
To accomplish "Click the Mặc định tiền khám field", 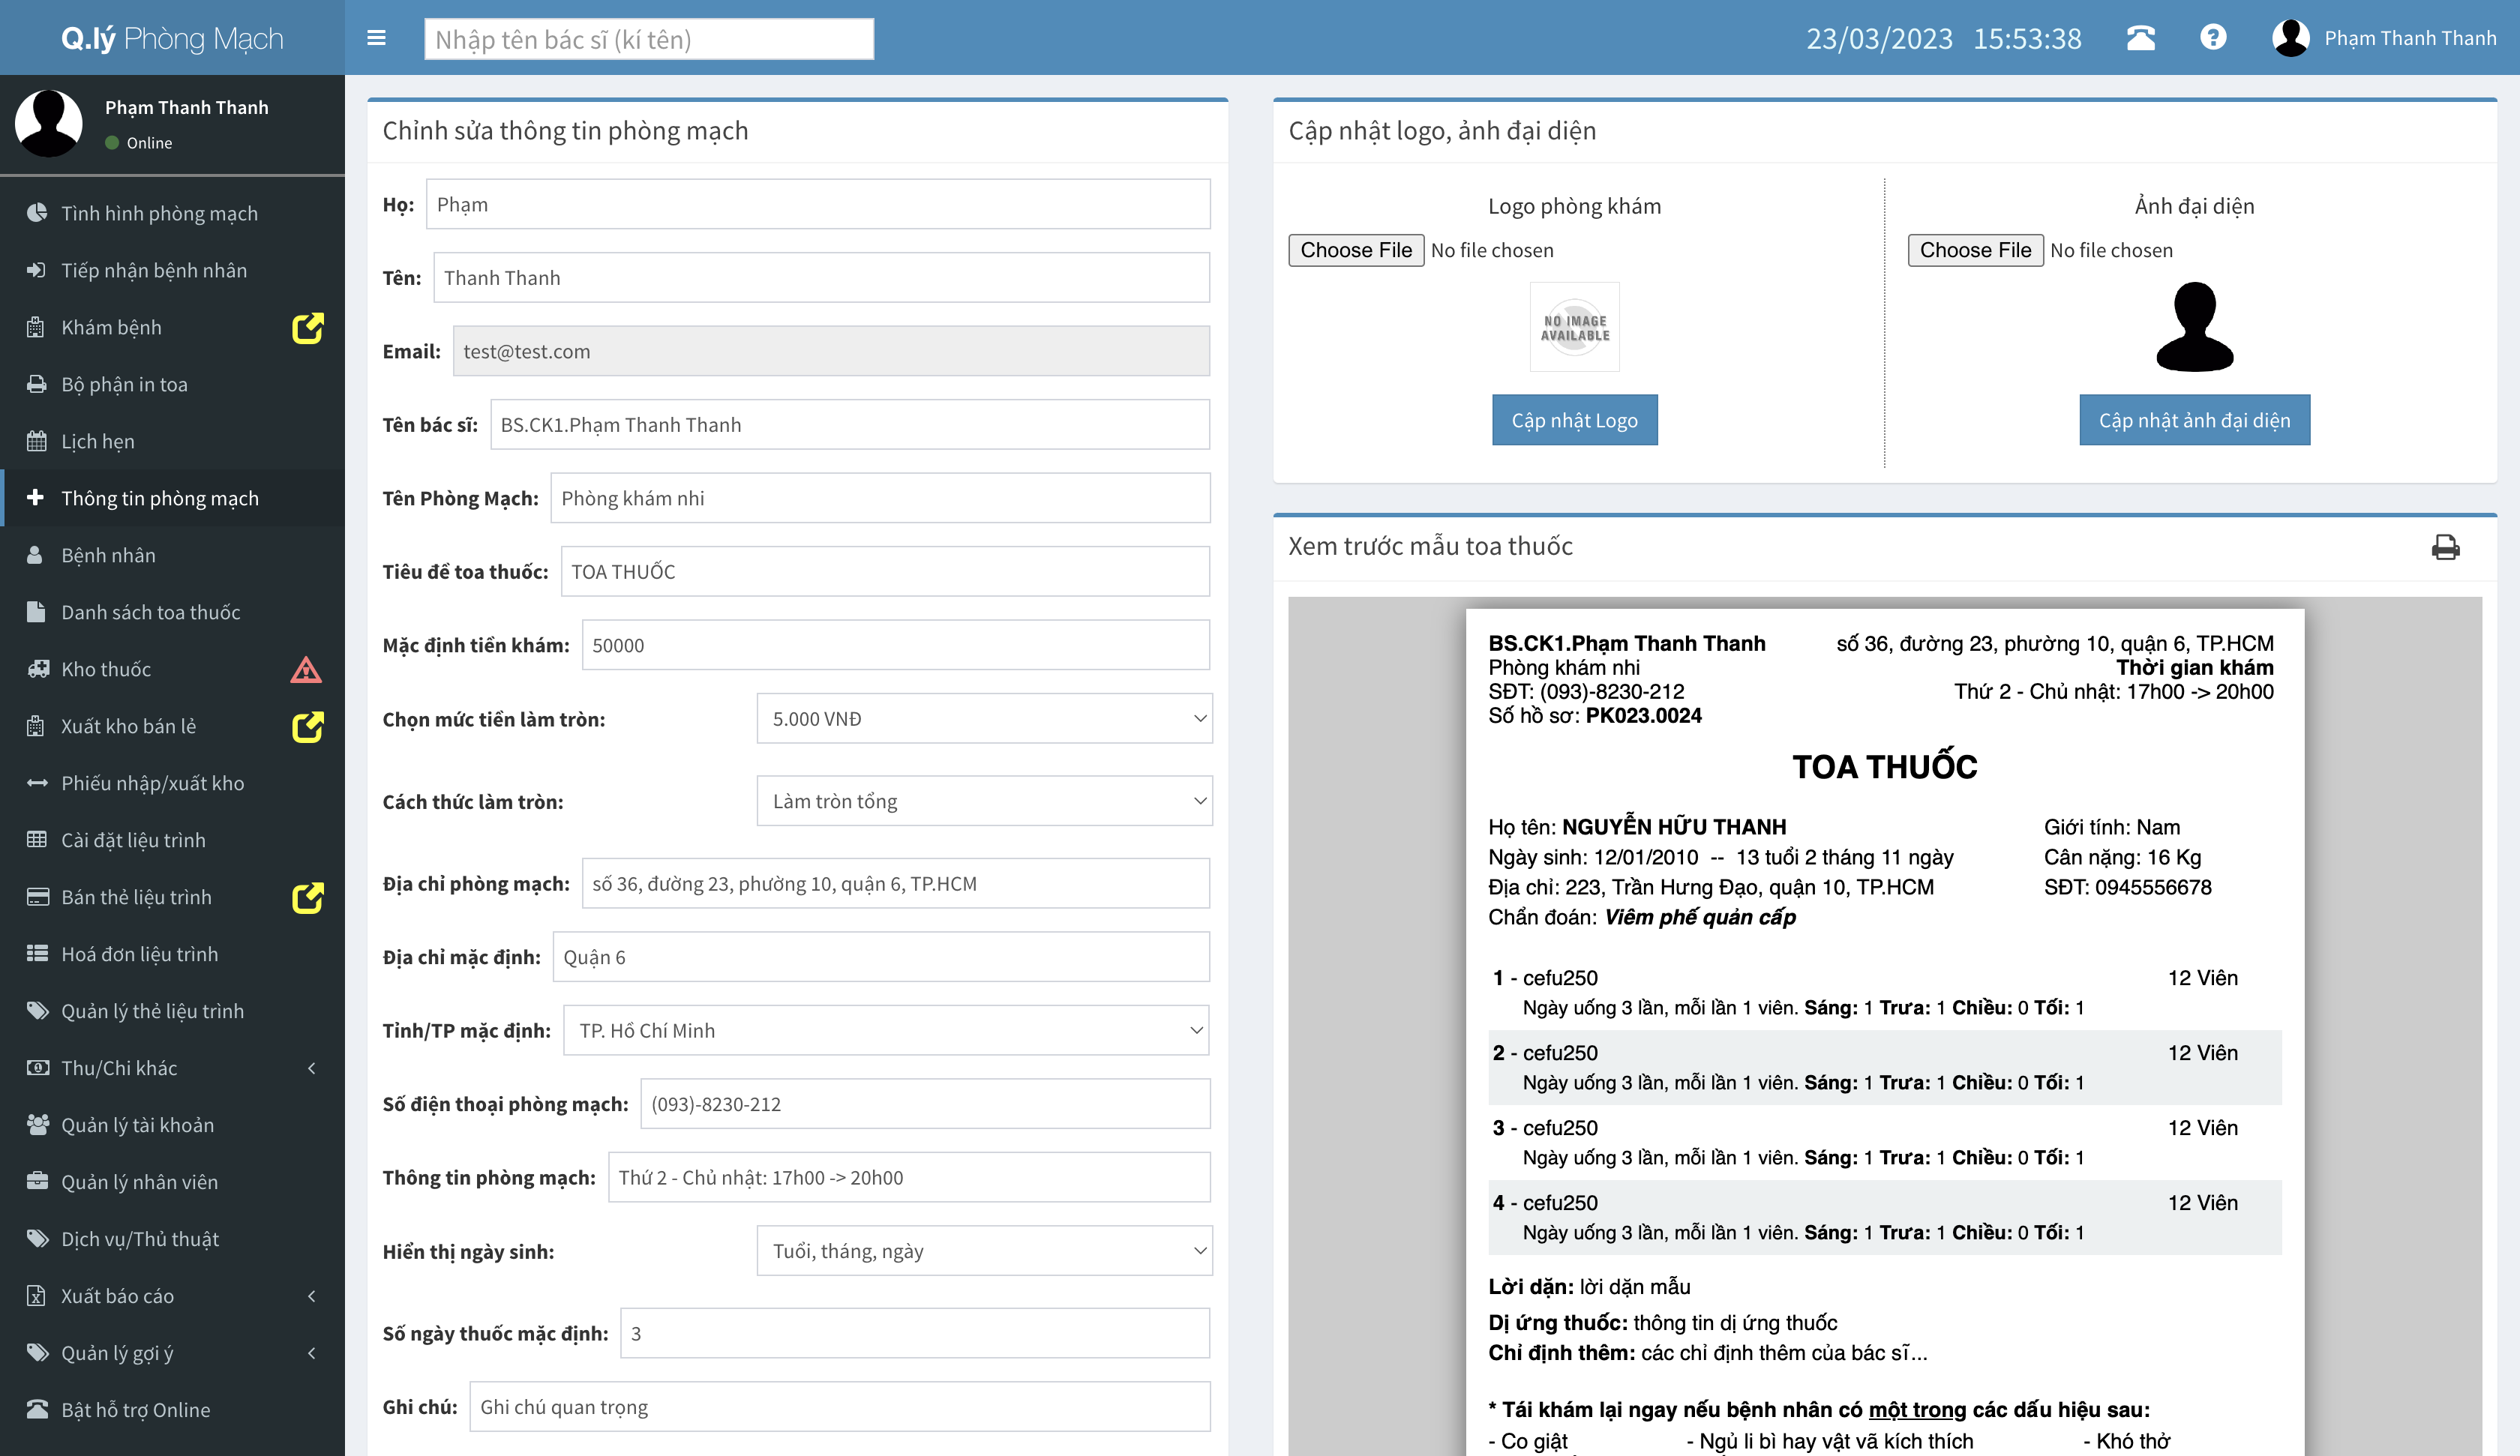I will [x=896, y=645].
